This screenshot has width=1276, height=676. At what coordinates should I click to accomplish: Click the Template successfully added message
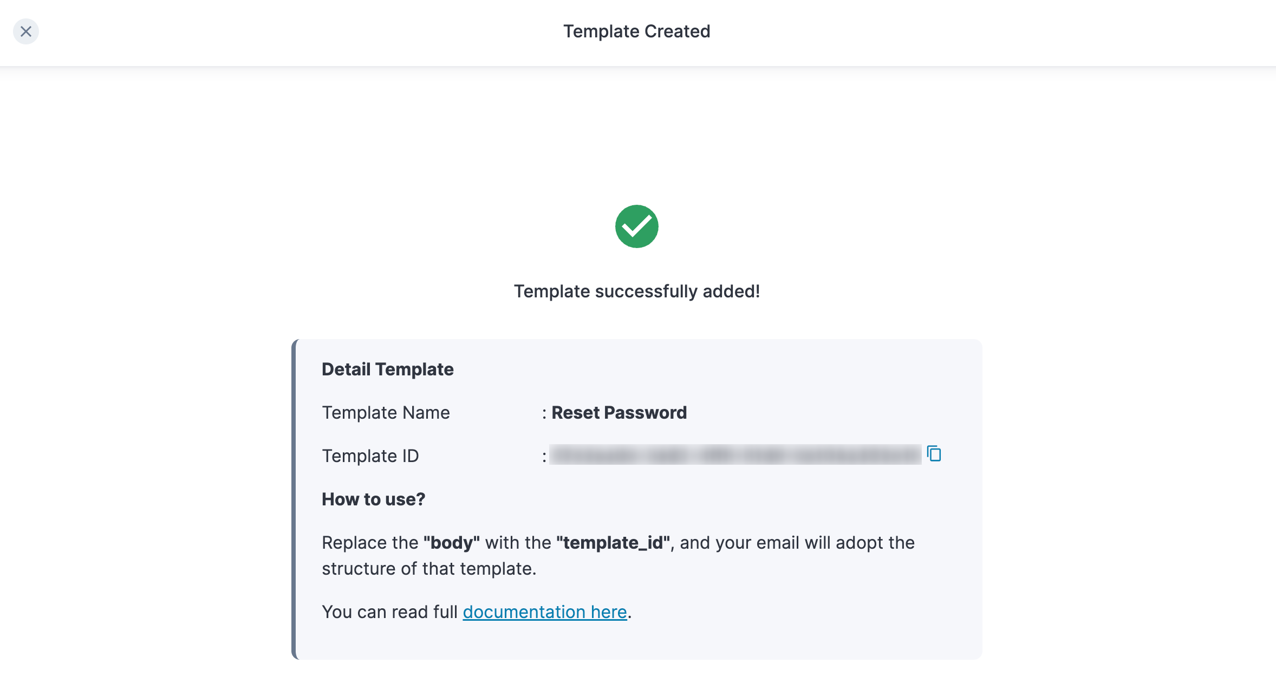pyautogui.click(x=637, y=291)
